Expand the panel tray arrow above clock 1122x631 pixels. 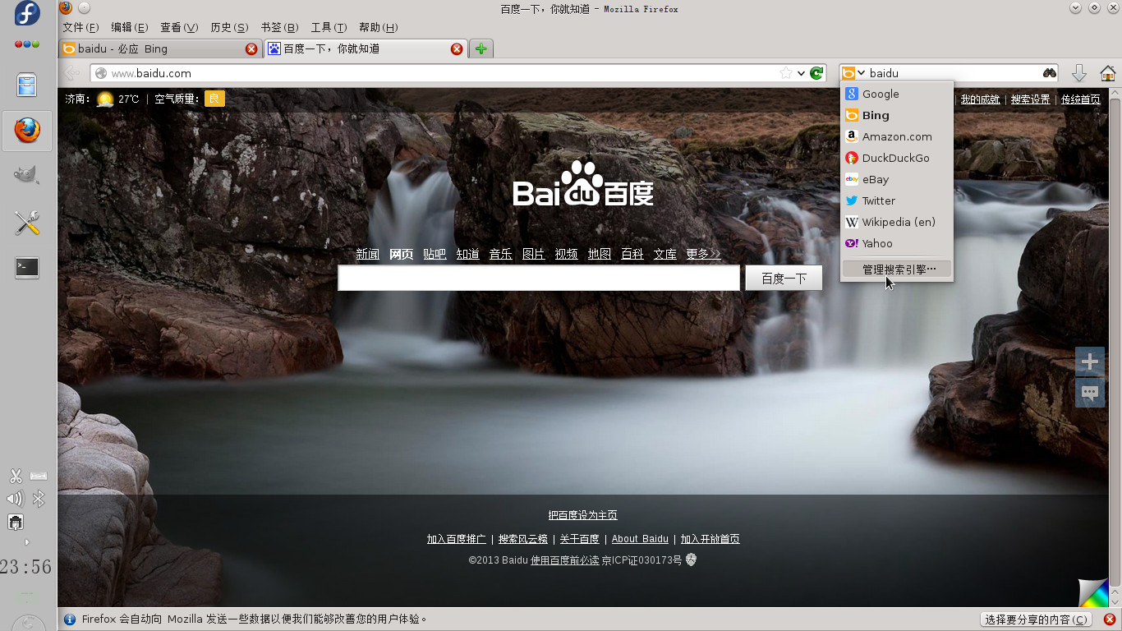[27, 542]
